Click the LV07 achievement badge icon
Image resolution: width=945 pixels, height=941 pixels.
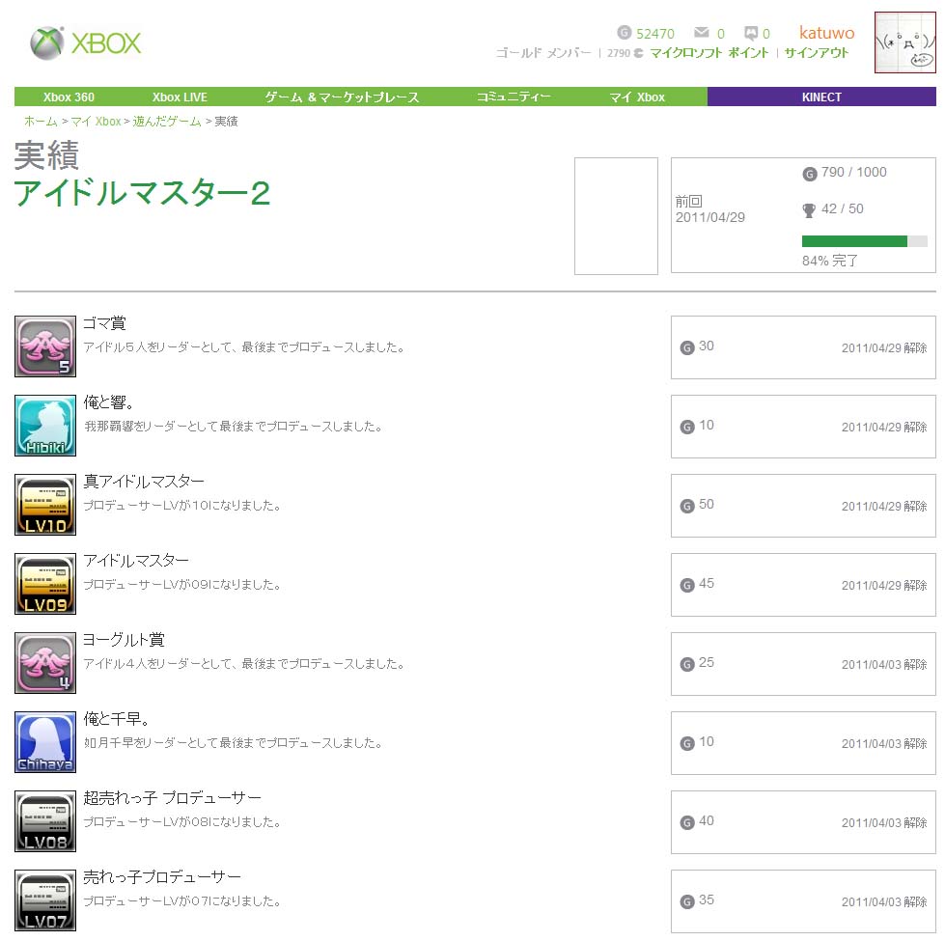[45, 900]
